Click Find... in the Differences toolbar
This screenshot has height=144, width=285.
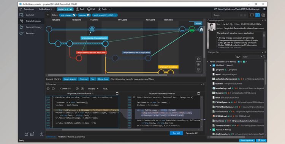click(105, 89)
